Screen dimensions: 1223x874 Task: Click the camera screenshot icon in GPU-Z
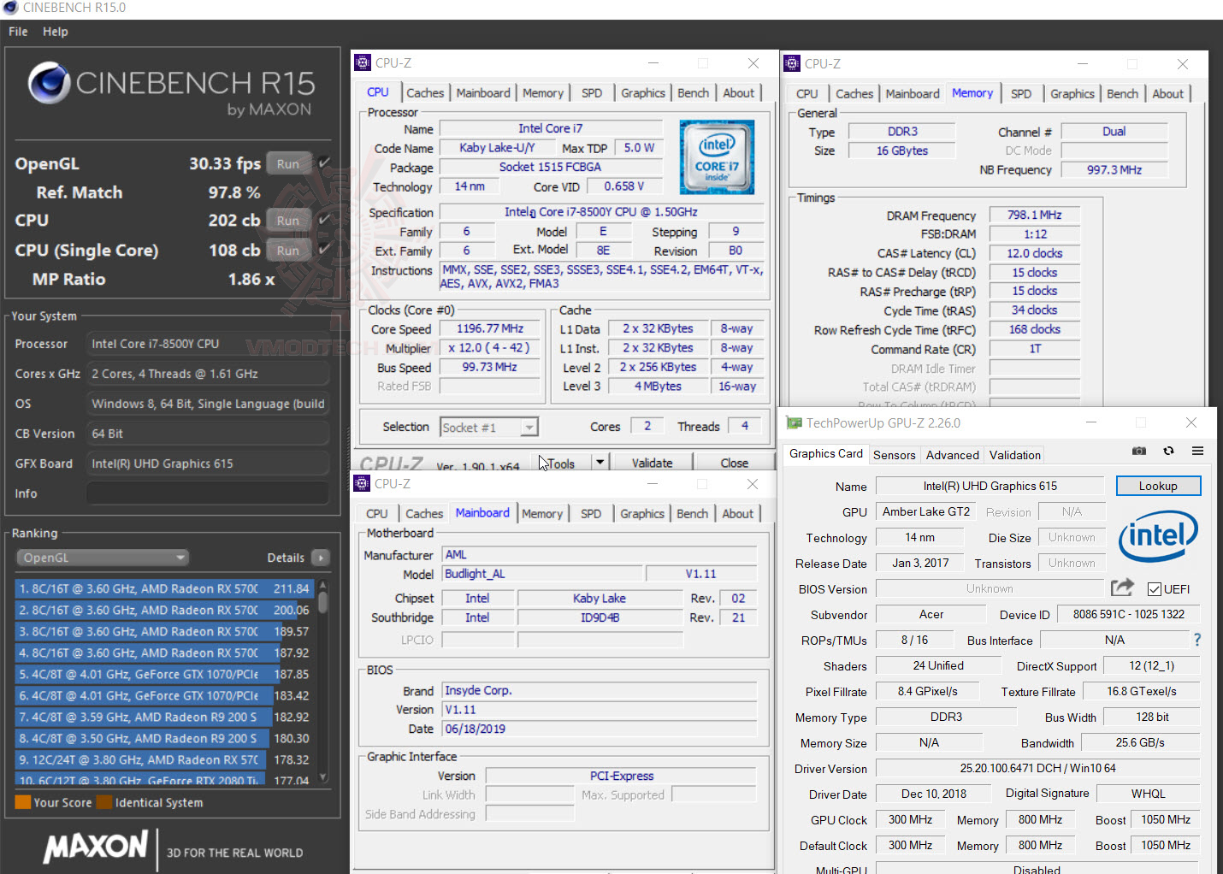(x=1139, y=451)
